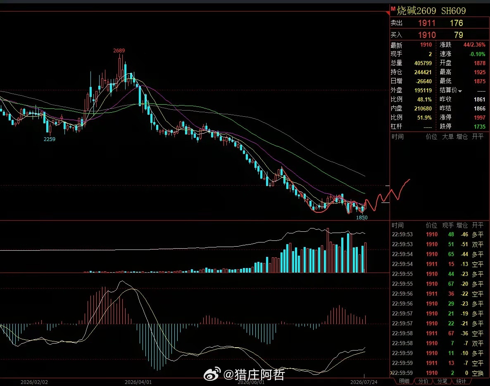Select the tick row with volume 48

coord(438,234)
